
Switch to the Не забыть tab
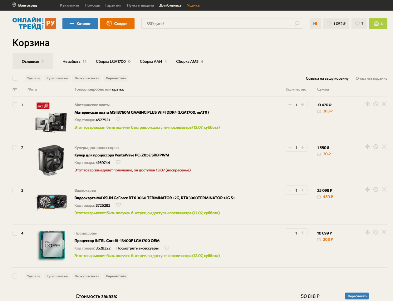74,62
